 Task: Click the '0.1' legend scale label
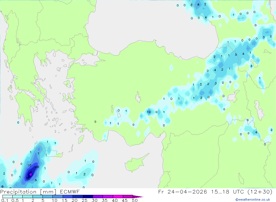5,200
